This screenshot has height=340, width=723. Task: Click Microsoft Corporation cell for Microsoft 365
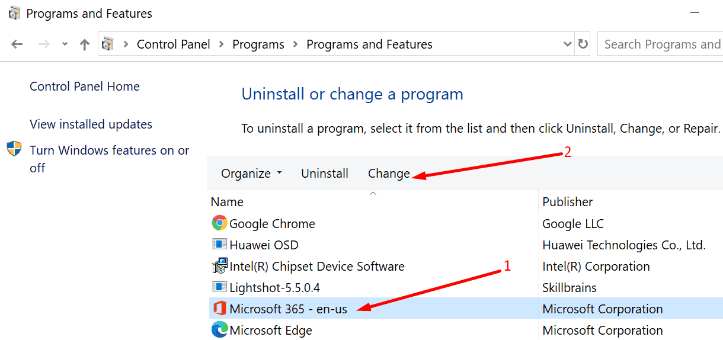click(x=603, y=309)
